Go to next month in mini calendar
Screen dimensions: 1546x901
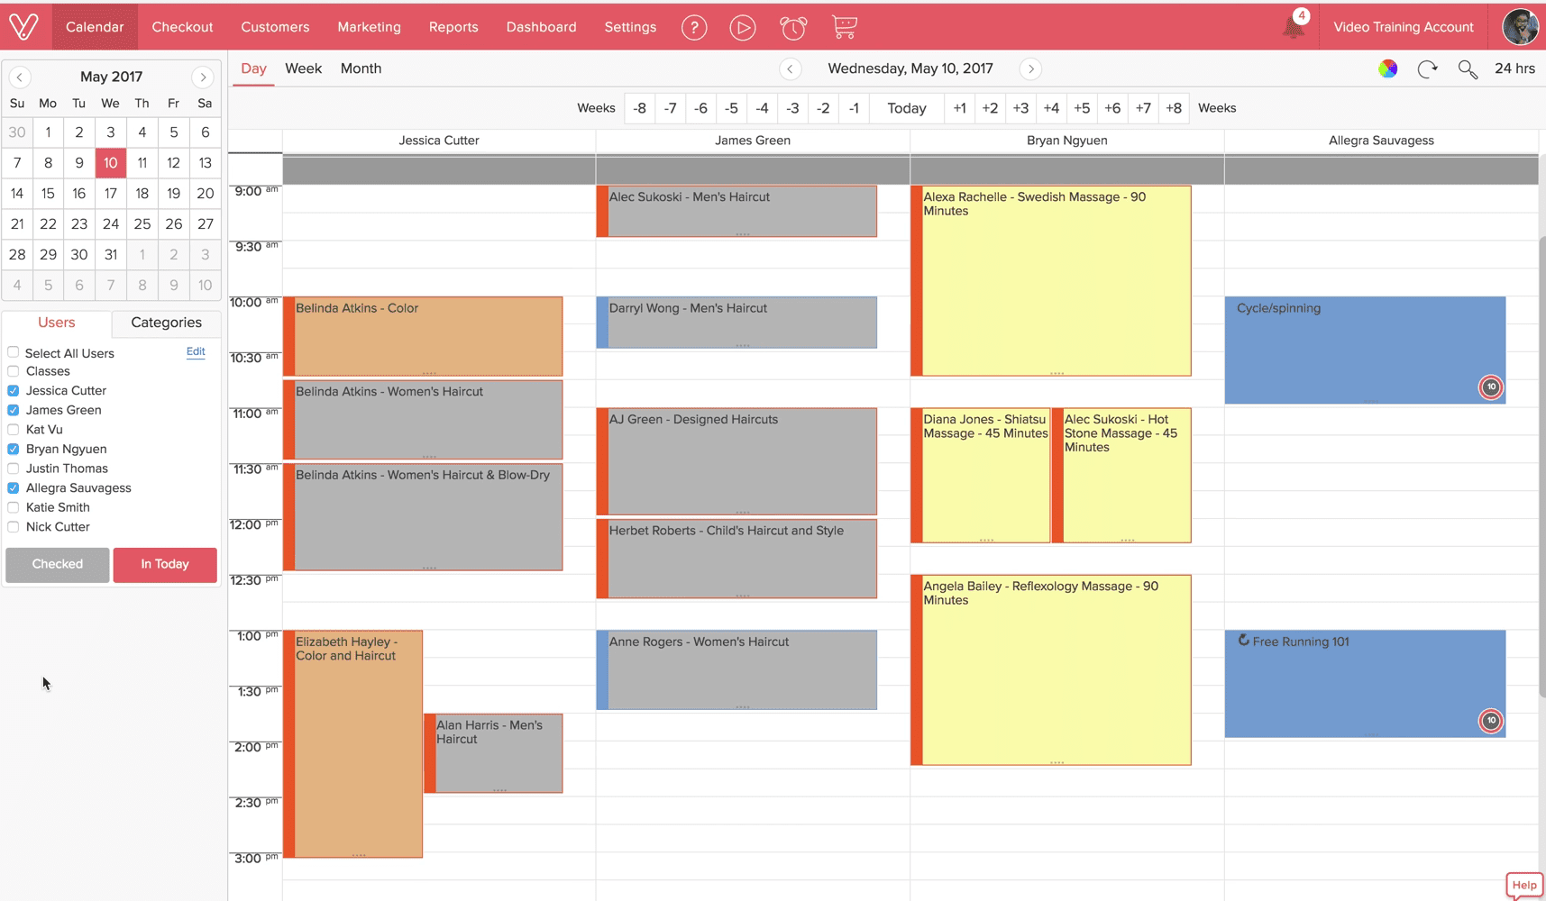(203, 77)
